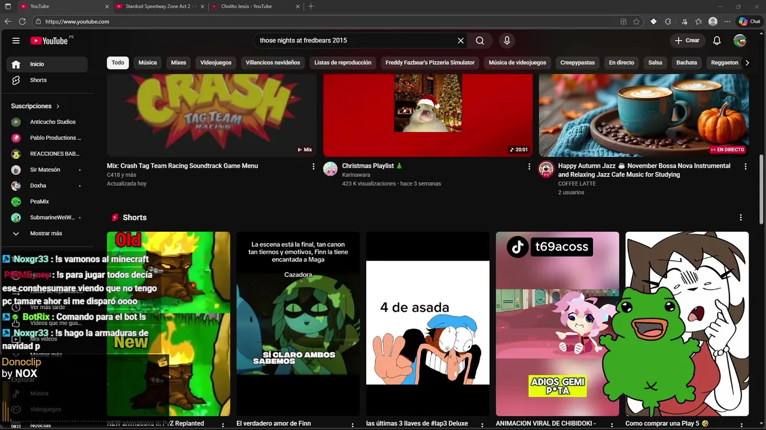This screenshot has width=766, height=430.
Task: Open the Doxha channel
Action: pos(47,186)
